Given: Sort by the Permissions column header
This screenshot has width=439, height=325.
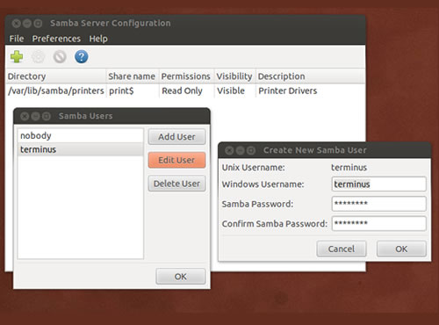Looking at the screenshot, I should click(x=186, y=76).
